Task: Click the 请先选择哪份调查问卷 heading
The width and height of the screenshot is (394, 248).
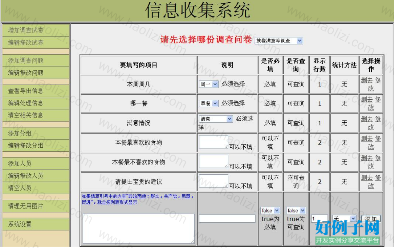Action: [x=206, y=40]
